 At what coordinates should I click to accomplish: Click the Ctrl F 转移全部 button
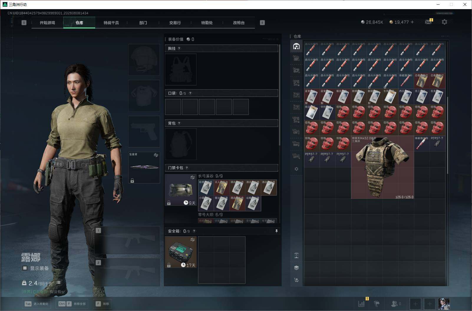point(72,304)
